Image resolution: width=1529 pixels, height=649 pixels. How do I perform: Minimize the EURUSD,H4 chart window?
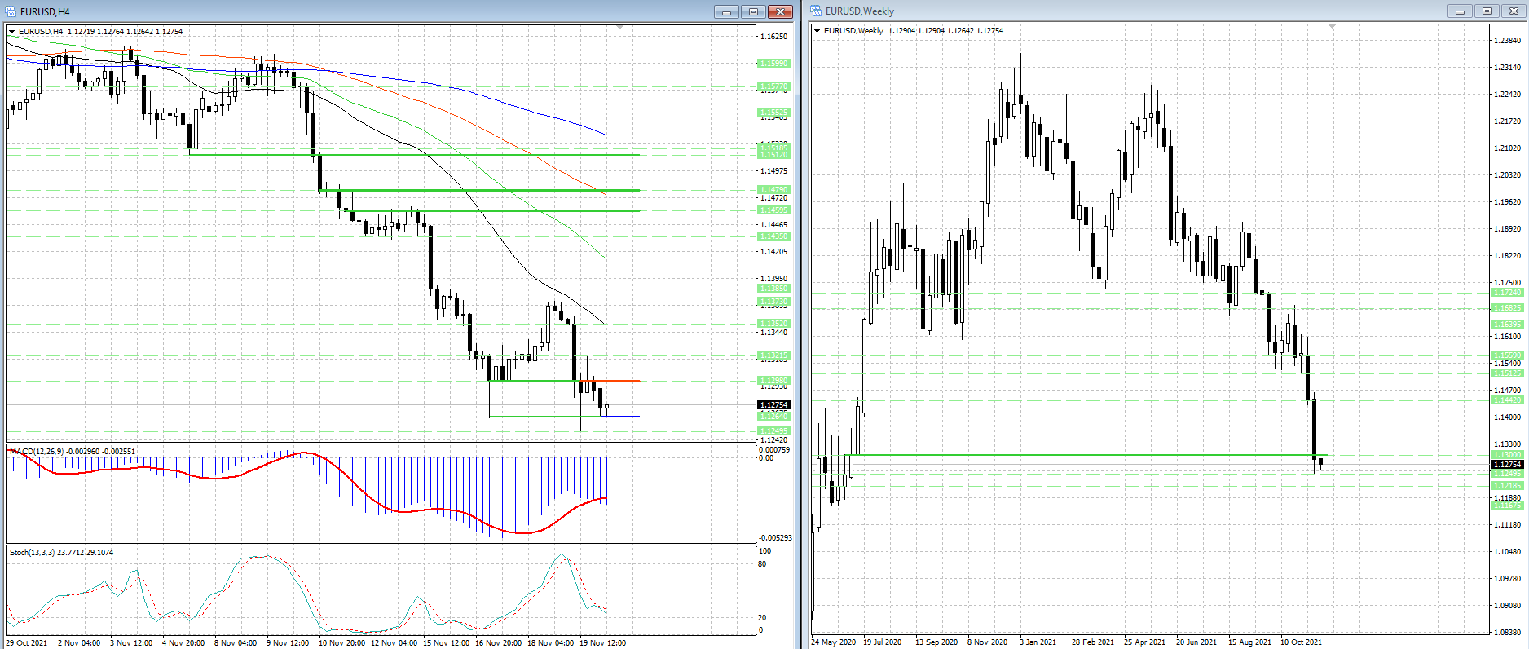tap(726, 11)
